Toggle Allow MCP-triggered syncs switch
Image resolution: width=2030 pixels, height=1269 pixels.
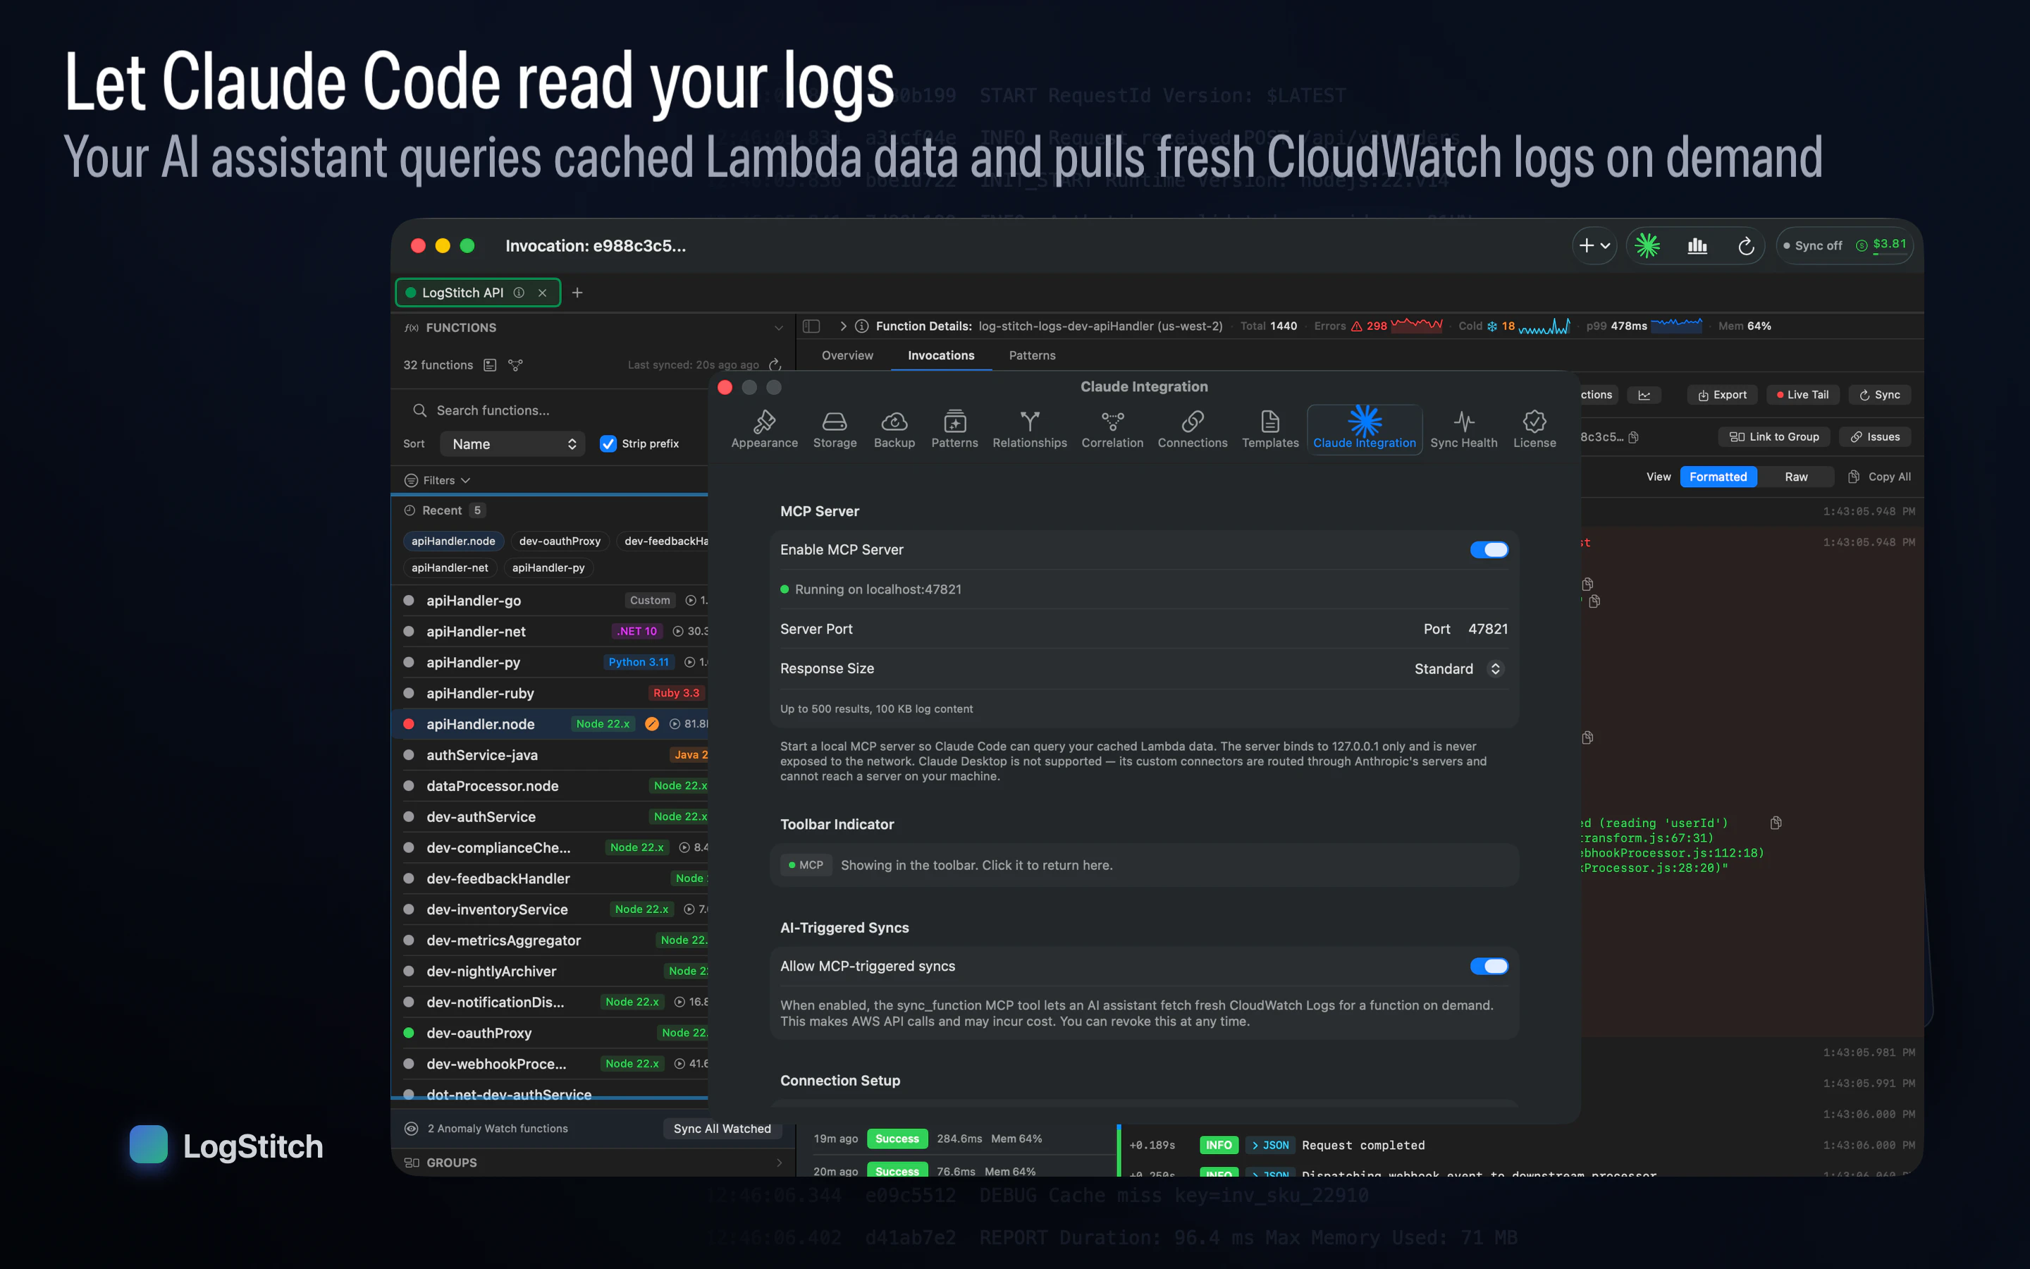[1489, 966]
